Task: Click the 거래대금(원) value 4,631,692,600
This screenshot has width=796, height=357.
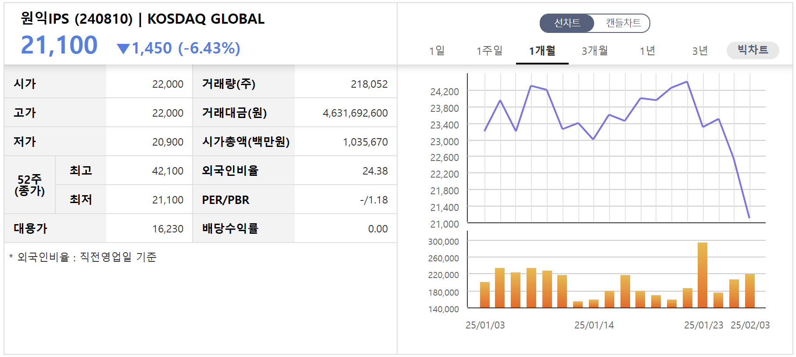Action: 355,113
